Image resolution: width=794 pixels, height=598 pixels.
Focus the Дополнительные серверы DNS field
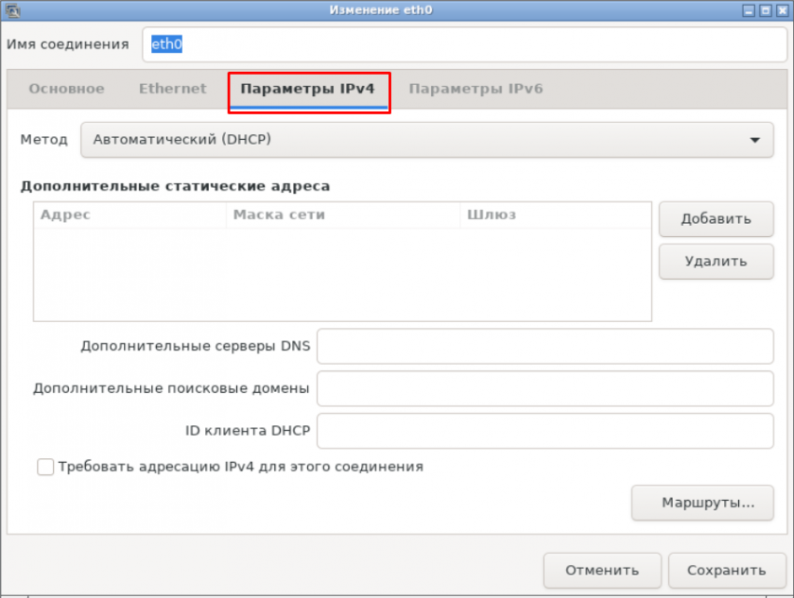click(545, 346)
